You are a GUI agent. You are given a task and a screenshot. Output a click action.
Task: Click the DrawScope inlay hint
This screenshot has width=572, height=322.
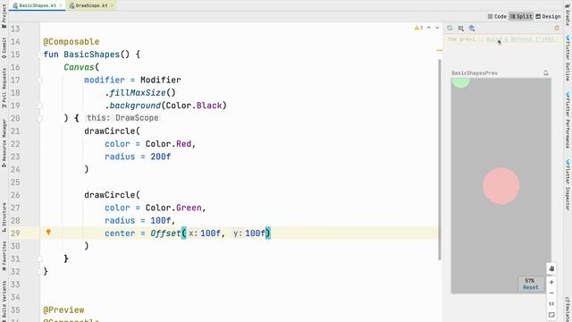122,118
